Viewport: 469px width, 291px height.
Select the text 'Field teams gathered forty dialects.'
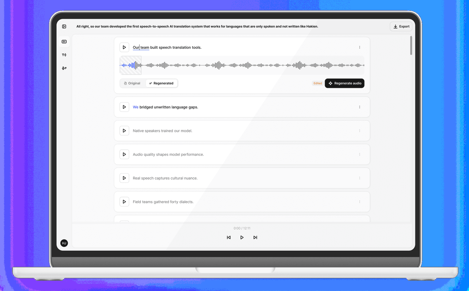(x=163, y=202)
